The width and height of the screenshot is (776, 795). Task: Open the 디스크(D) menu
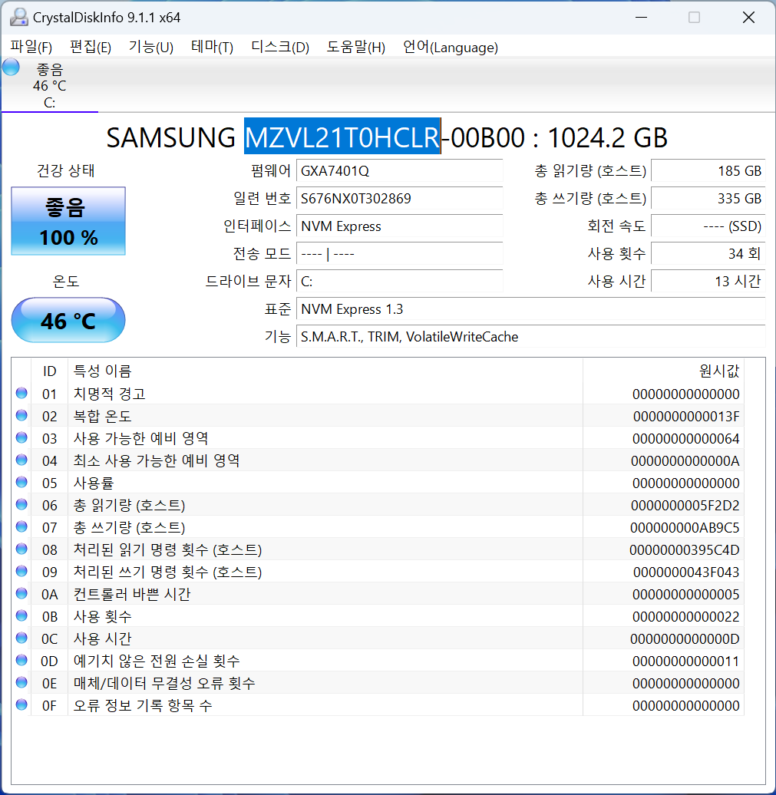280,47
